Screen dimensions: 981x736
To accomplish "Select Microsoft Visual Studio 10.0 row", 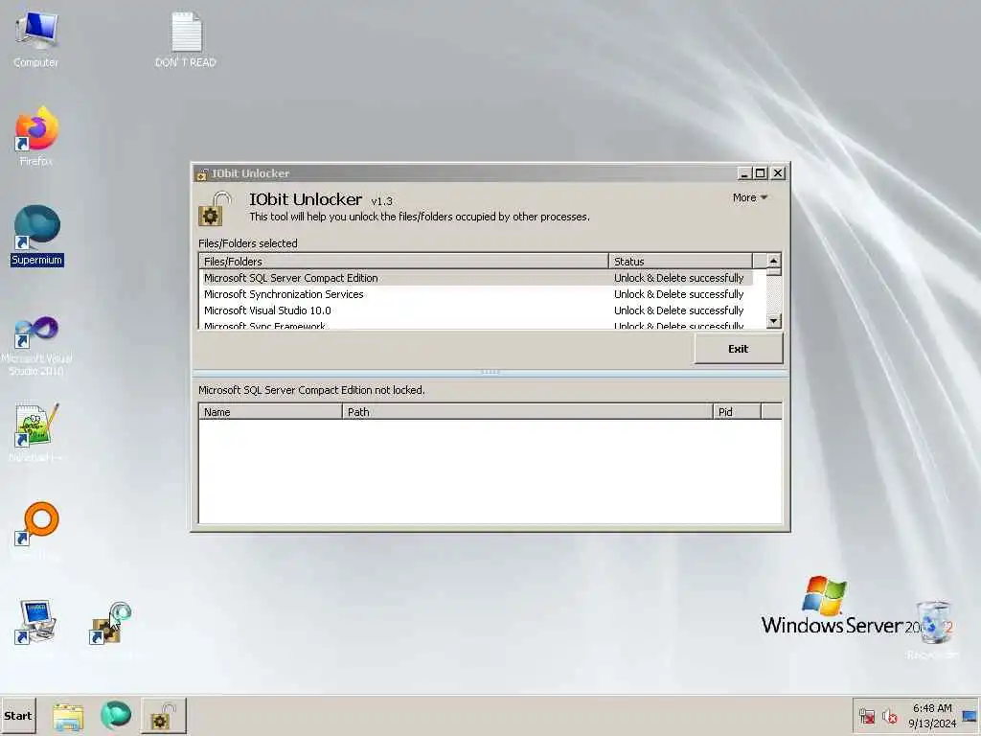I will (476, 310).
